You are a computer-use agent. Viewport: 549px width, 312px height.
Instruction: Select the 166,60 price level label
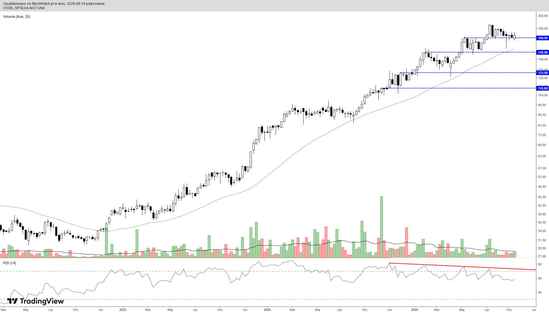tap(542, 38)
